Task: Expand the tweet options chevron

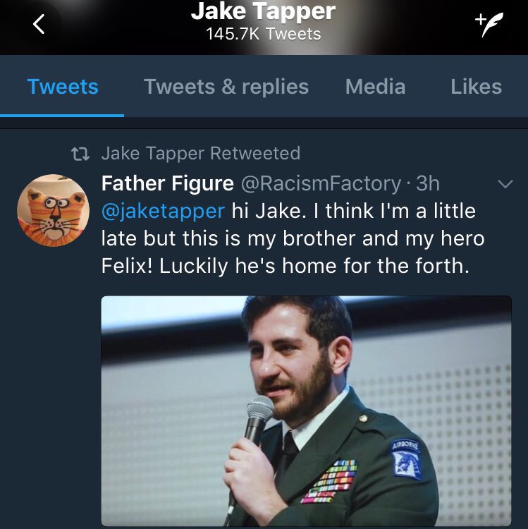Action: [505, 184]
